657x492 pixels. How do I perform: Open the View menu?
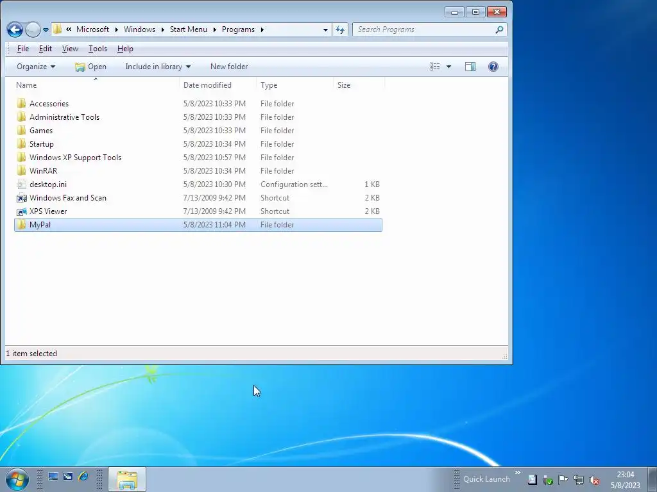(70, 49)
